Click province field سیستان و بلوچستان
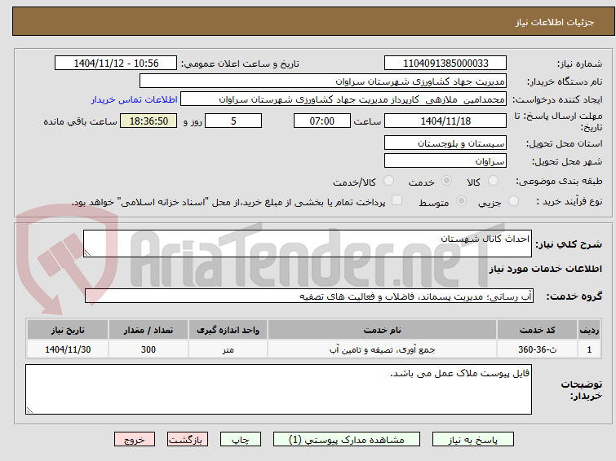The image size is (616, 461). (445, 143)
